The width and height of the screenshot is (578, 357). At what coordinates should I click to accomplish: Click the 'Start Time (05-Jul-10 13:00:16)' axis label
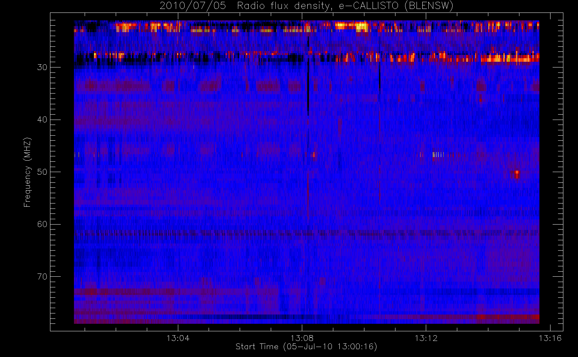[x=307, y=347]
